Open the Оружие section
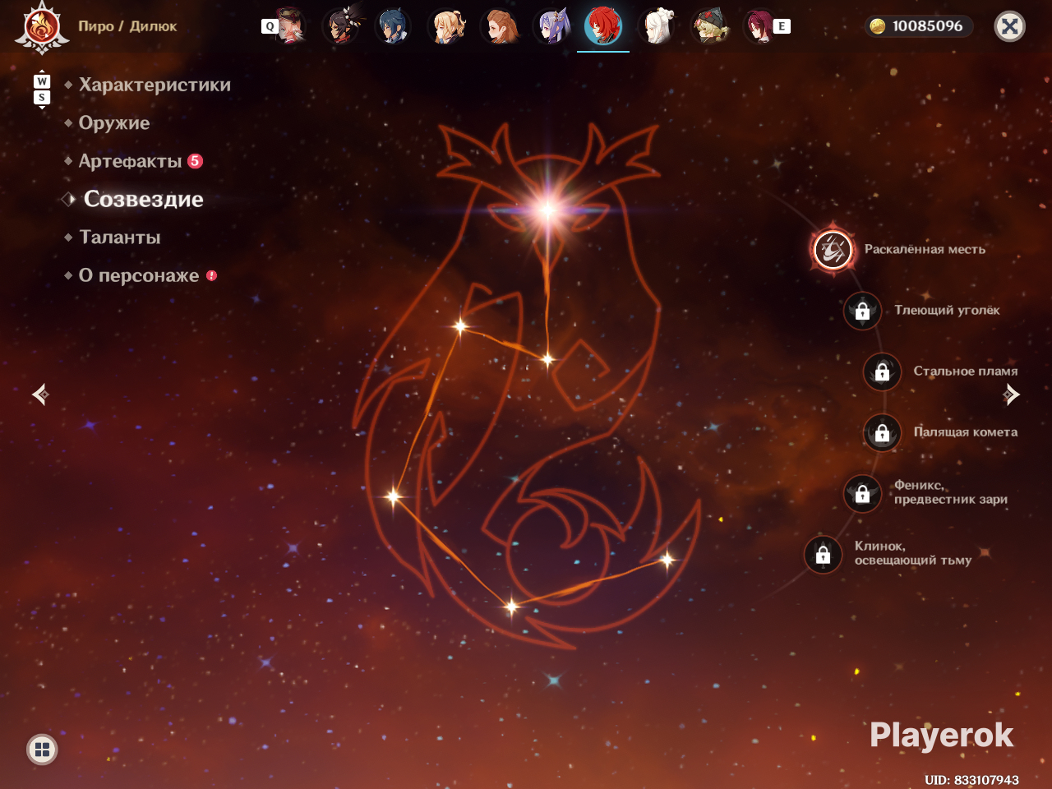Screen dimensions: 1052x789 (x=114, y=122)
